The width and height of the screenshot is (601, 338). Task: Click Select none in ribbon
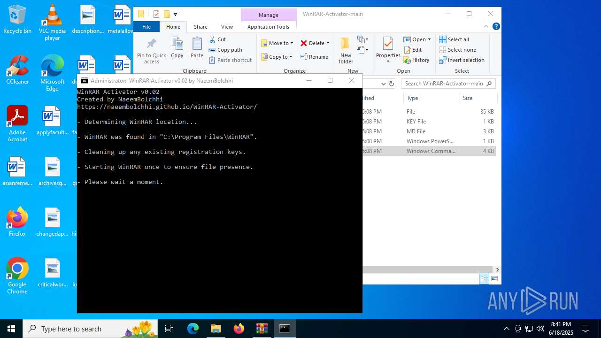pos(458,50)
